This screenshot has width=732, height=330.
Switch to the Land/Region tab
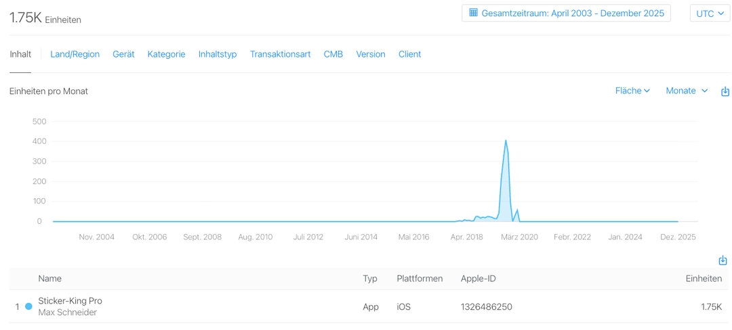[x=75, y=54]
